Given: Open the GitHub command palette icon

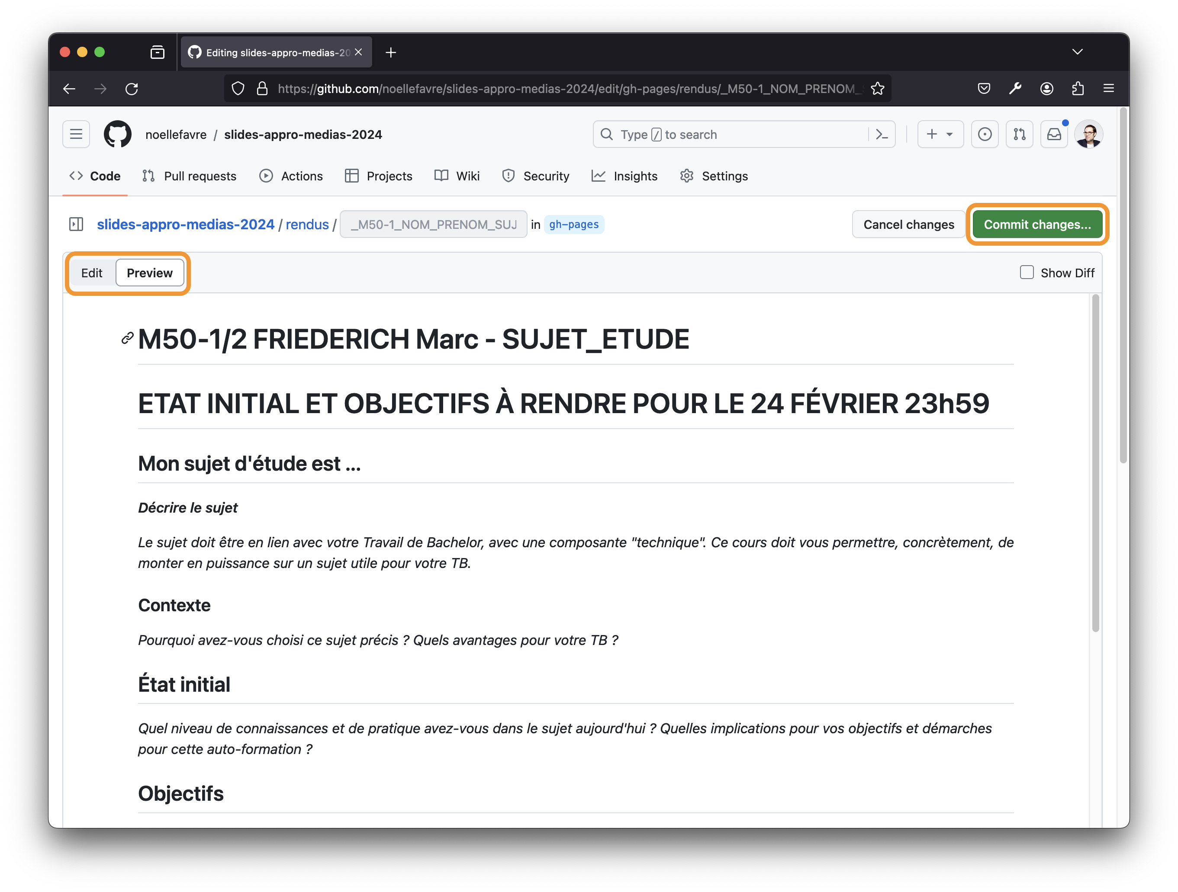Looking at the screenshot, I should [x=882, y=135].
